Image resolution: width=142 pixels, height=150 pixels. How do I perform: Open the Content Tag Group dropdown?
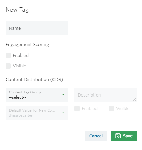coord(37,95)
